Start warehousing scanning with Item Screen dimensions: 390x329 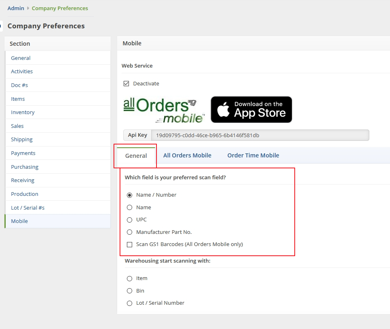130,278
